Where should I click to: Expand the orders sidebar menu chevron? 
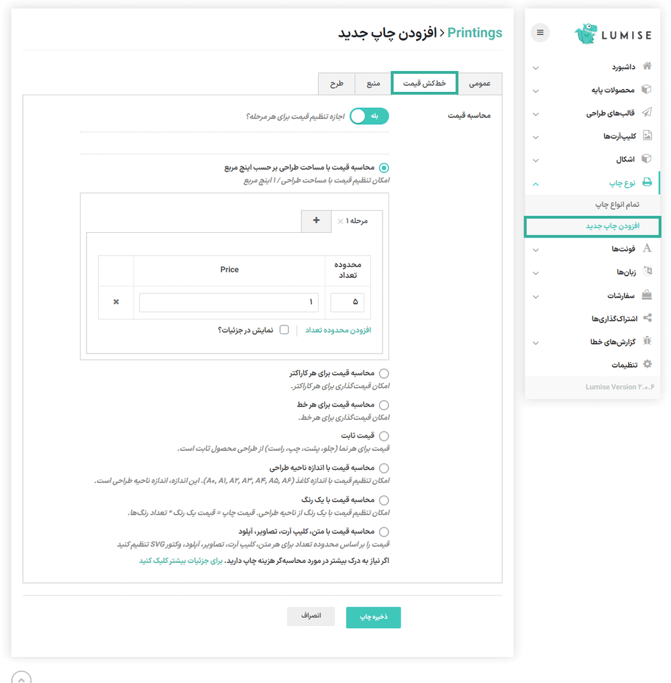[535, 296]
